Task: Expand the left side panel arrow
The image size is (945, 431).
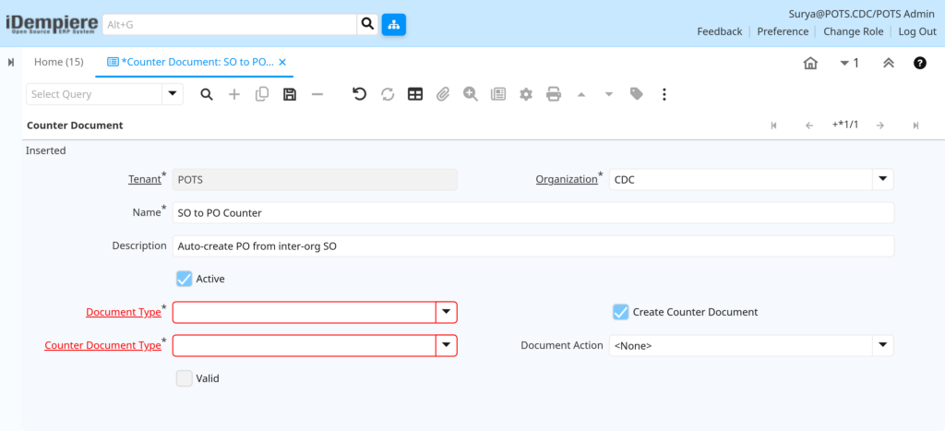Action: point(11,62)
